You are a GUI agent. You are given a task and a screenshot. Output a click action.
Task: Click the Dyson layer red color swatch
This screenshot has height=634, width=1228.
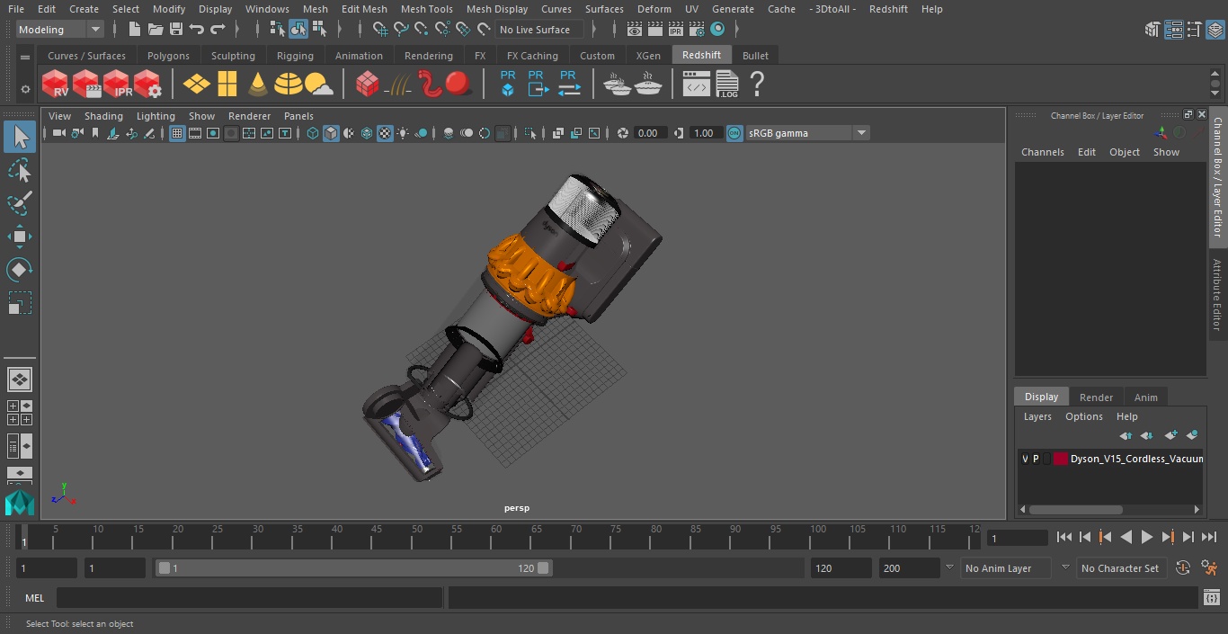point(1061,459)
